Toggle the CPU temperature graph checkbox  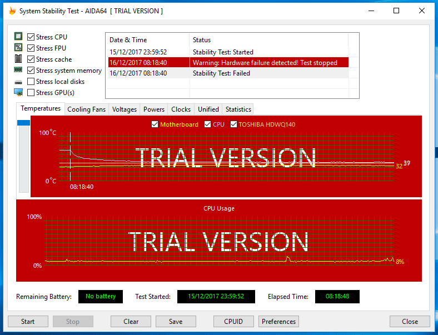[x=207, y=124]
